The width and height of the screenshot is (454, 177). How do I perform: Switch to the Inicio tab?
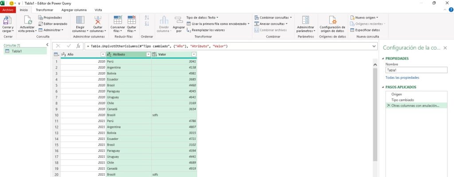24,10
